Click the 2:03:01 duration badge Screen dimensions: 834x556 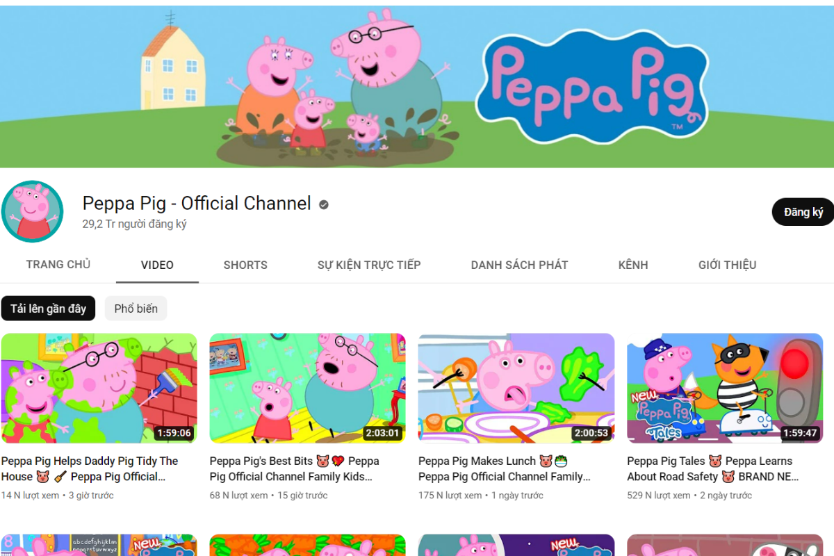coord(382,433)
